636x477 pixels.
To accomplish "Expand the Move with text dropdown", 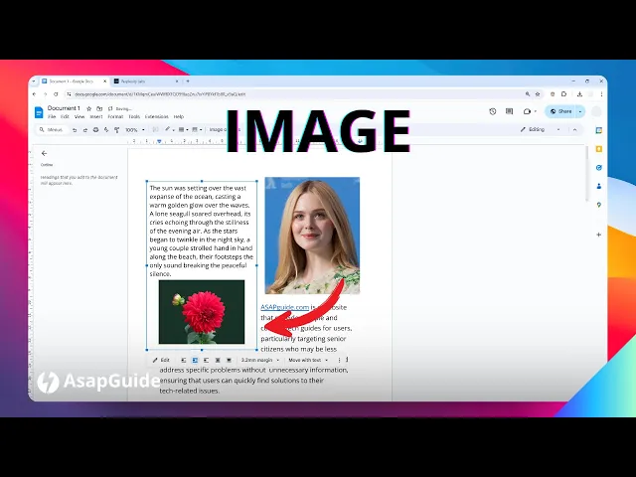I will point(308,360).
